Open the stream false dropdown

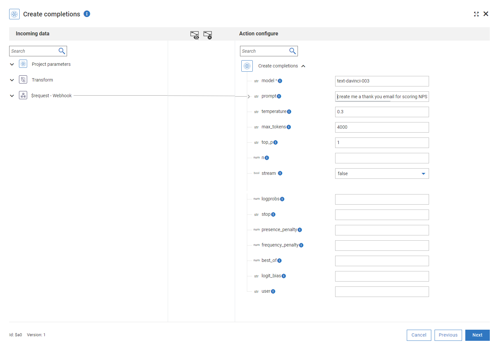click(x=423, y=174)
